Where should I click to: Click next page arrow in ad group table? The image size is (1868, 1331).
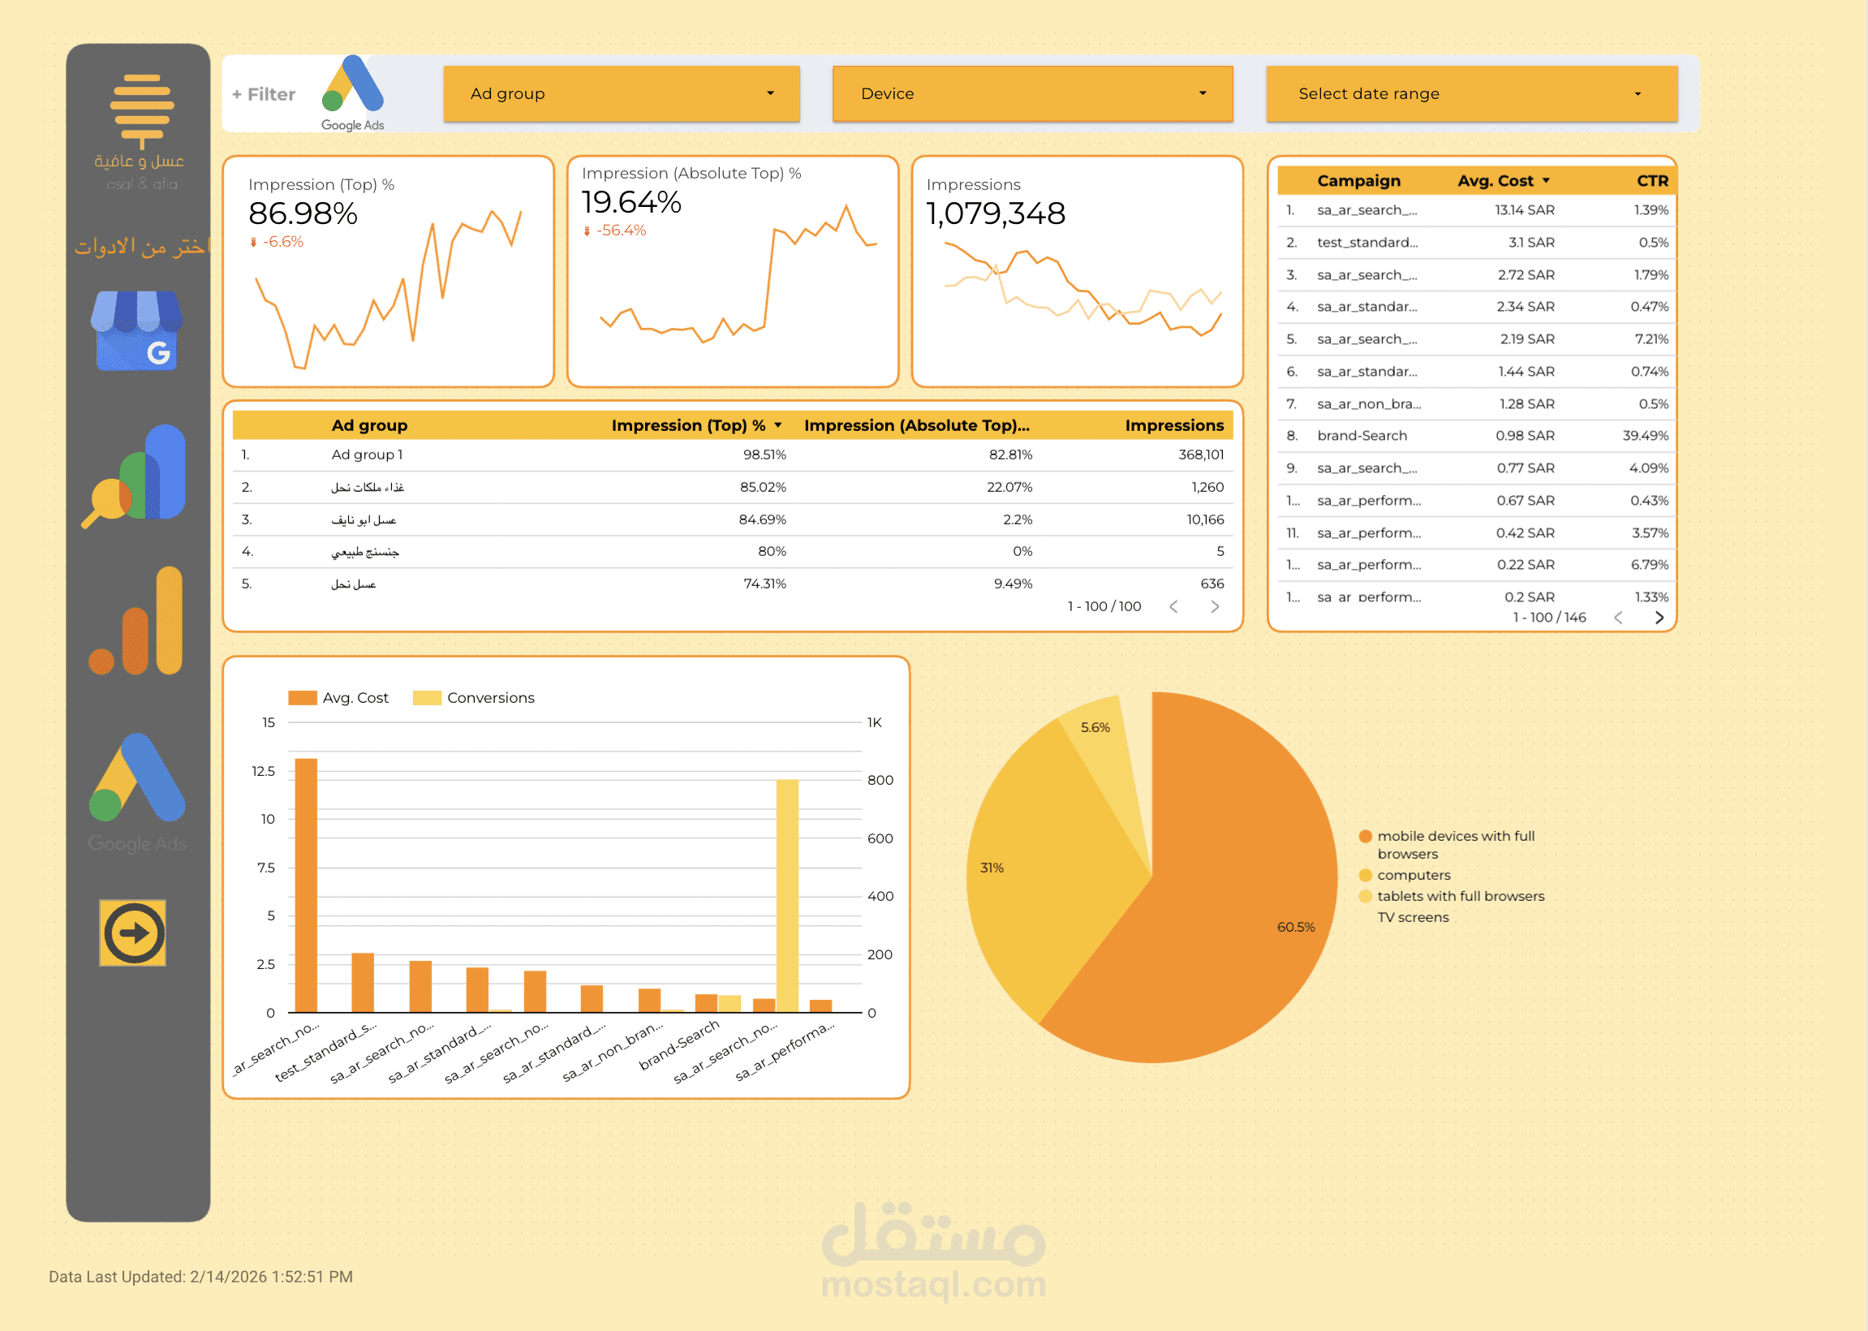tap(1215, 606)
